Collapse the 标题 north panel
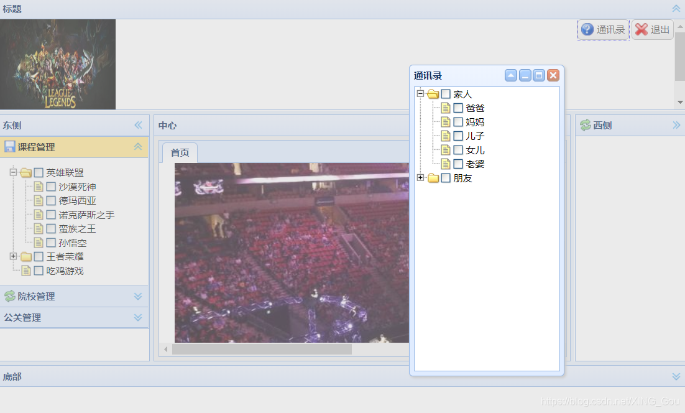The image size is (685, 413). [676, 9]
